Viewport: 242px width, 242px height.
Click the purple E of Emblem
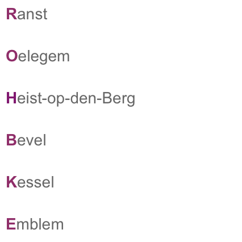(x=11, y=224)
